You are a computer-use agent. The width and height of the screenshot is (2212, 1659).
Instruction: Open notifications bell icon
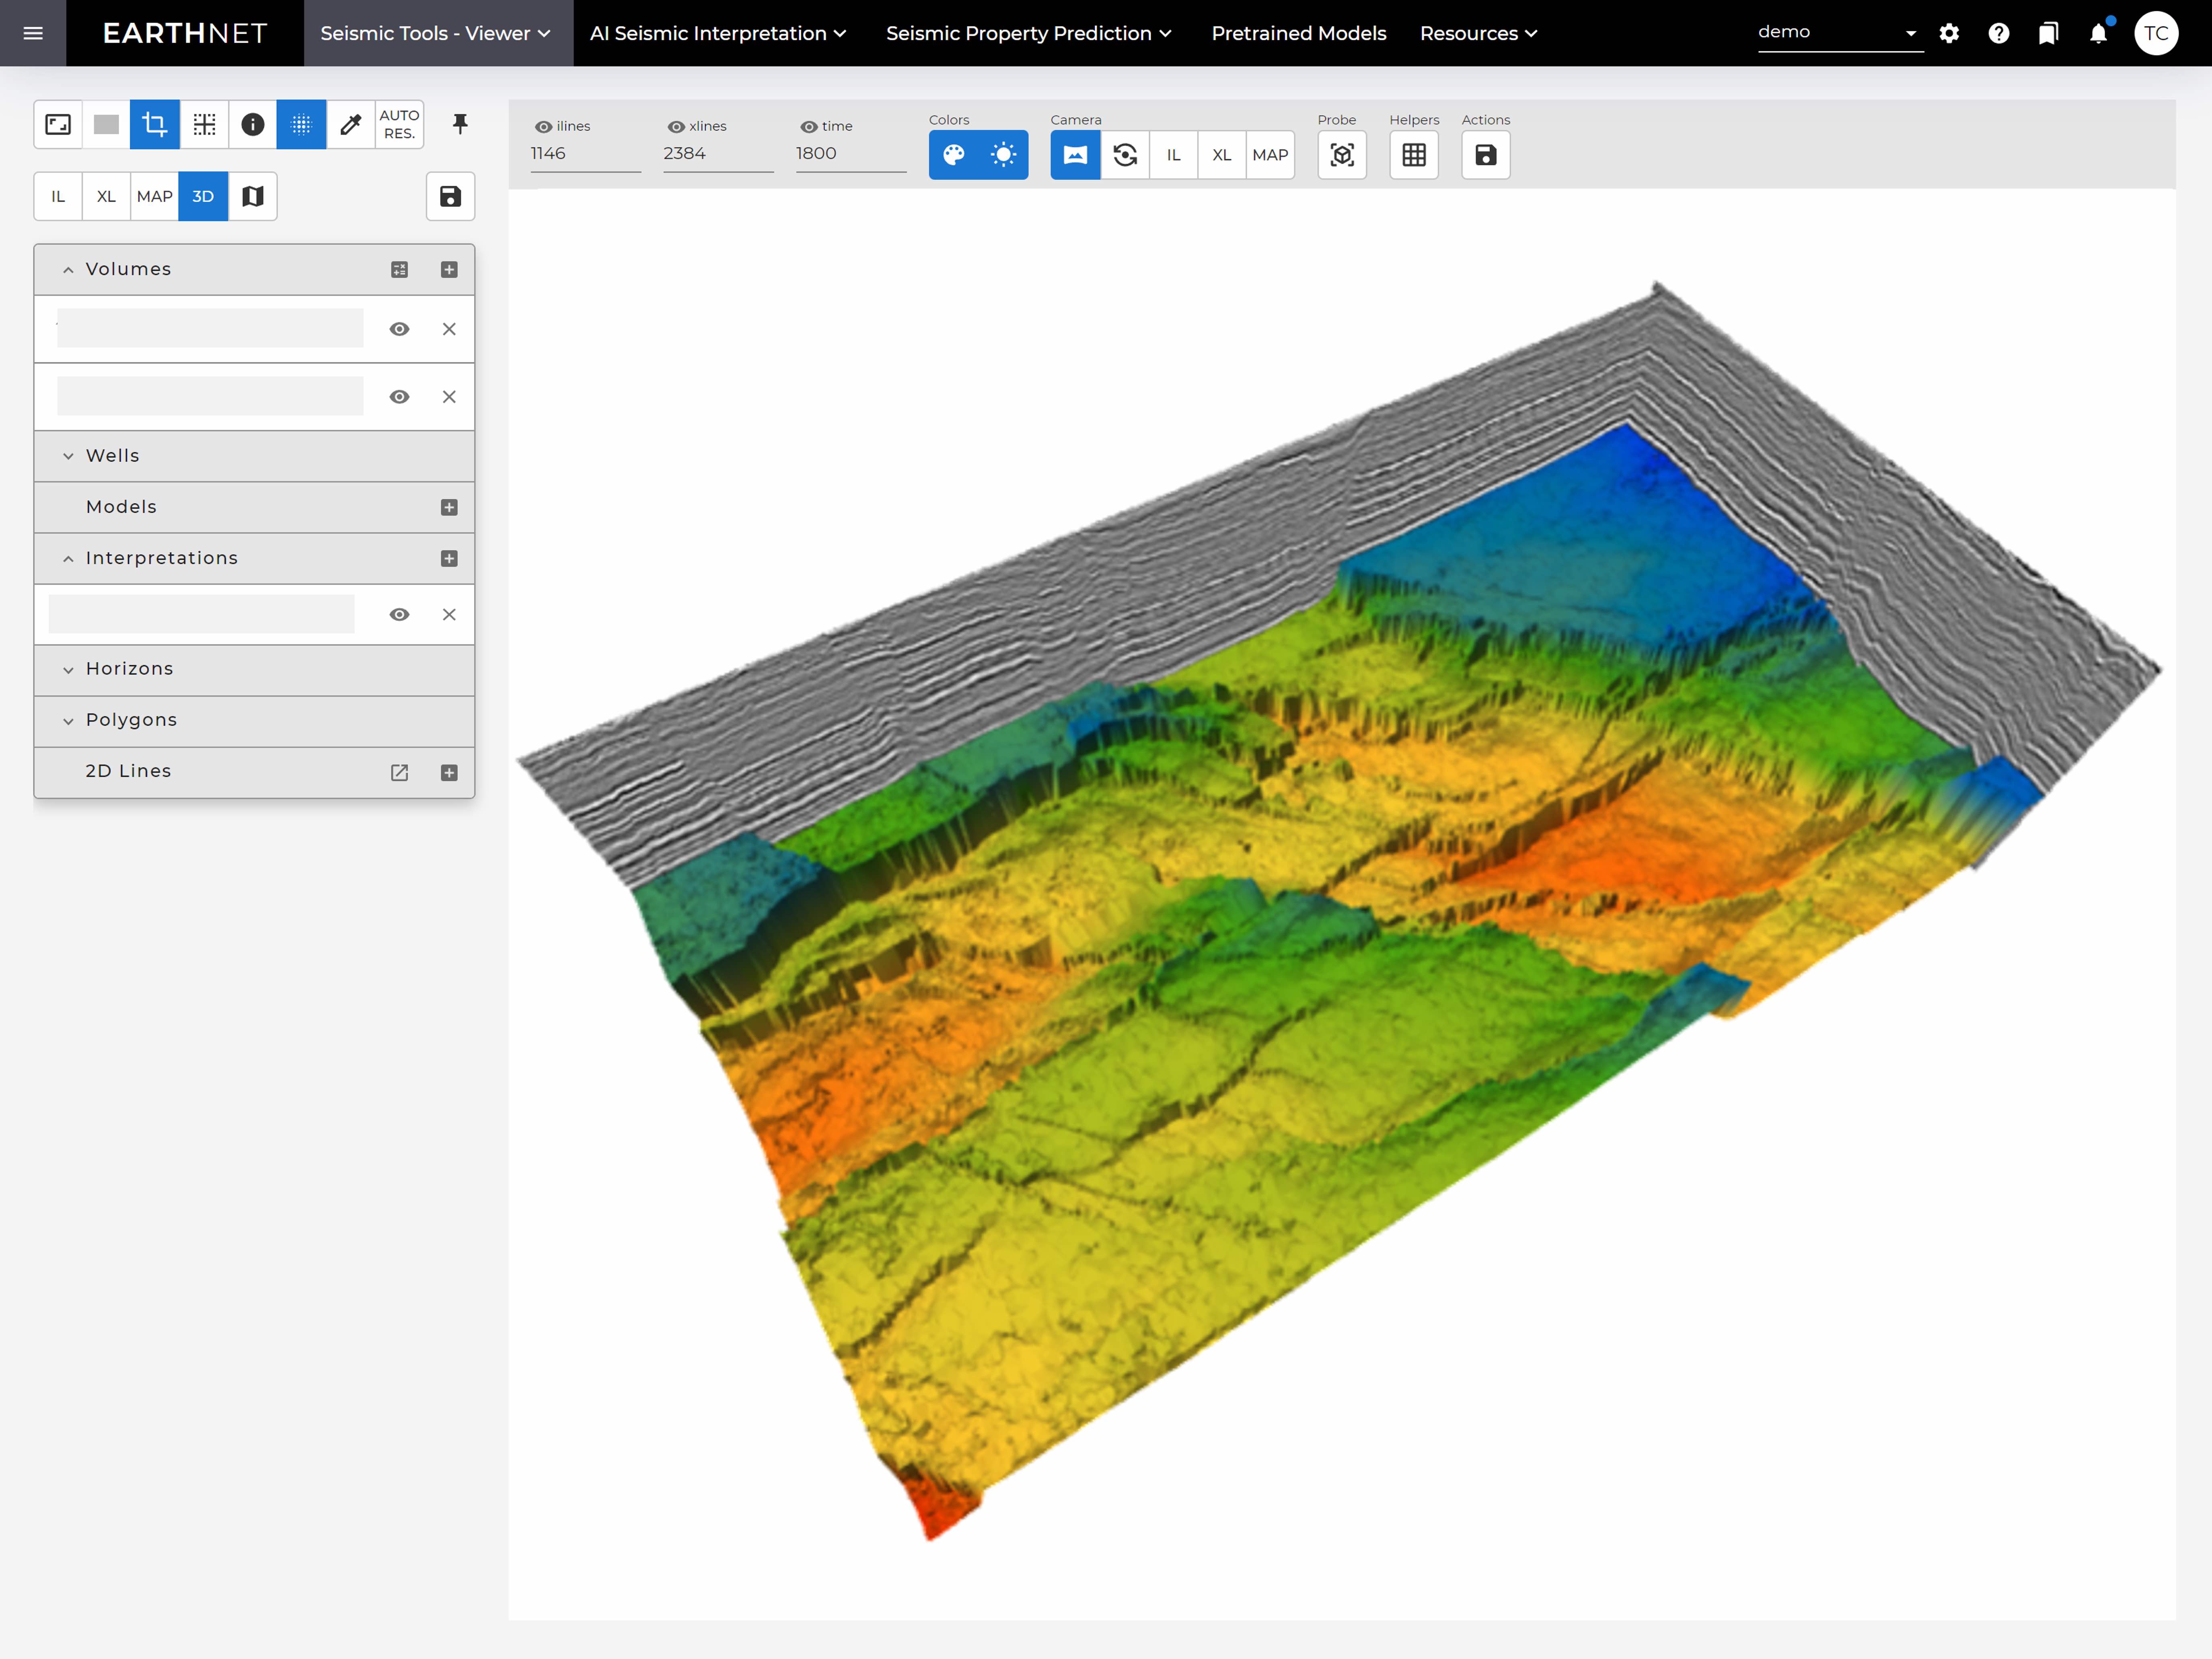click(x=2098, y=33)
